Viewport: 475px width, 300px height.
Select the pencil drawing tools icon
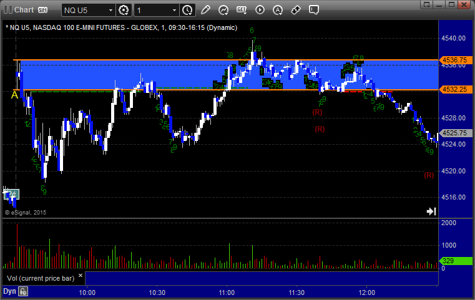[x=205, y=10]
